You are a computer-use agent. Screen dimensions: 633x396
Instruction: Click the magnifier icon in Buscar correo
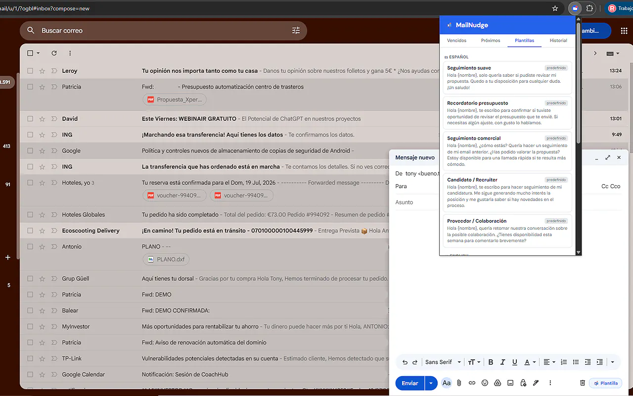(31, 31)
